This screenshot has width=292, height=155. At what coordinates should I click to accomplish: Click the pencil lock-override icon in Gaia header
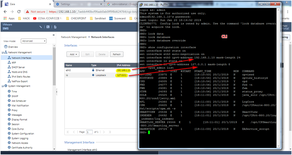point(41,27)
